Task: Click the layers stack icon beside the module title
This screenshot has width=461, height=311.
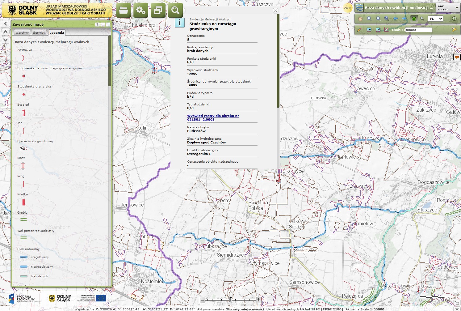Action: pyautogui.click(x=359, y=8)
